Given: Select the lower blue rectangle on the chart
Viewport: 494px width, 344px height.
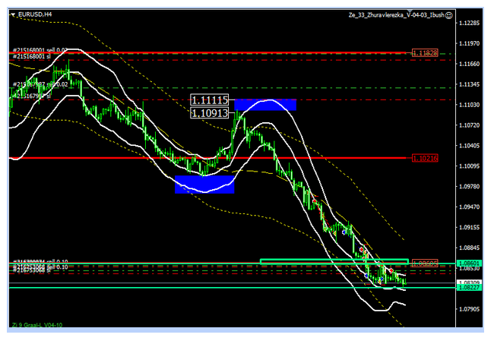Looking at the screenshot, I should coord(204,185).
